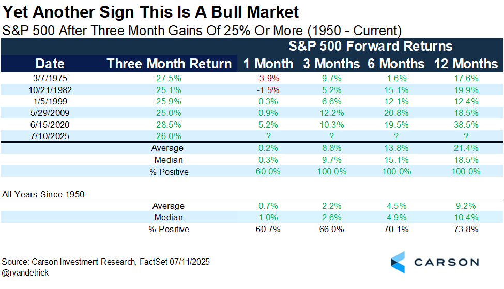Click the 3 Months column header
The image size is (504, 289).
(331, 64)
